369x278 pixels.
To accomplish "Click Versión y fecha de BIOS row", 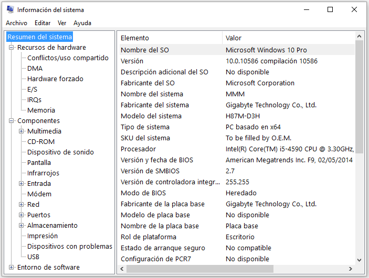I will tap(237, 160).
